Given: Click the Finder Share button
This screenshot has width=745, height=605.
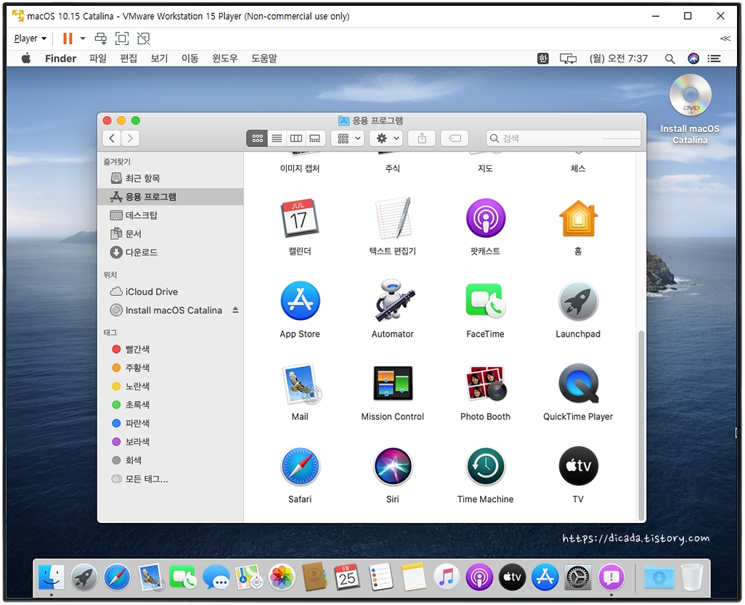Looking at the screenshot, I should (x=422, y=139).
